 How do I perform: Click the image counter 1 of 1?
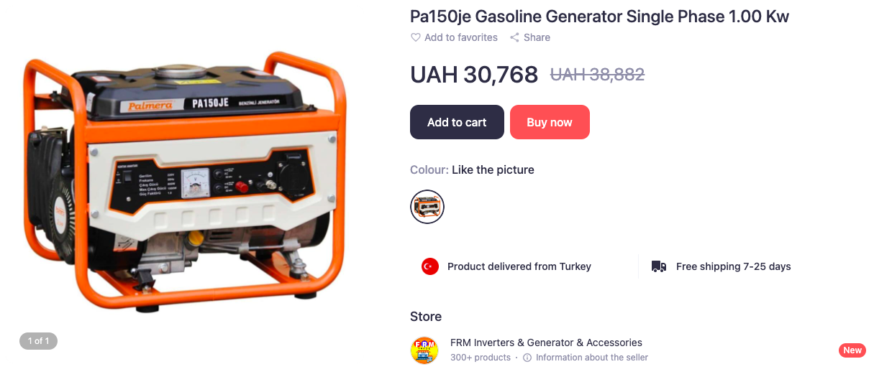38,341
